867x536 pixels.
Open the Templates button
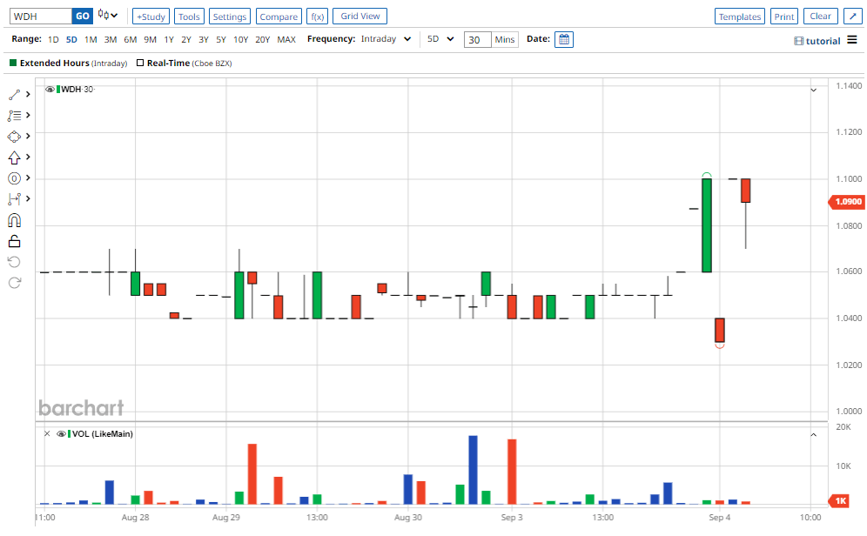pyautogui.click(x=740, y=17)
